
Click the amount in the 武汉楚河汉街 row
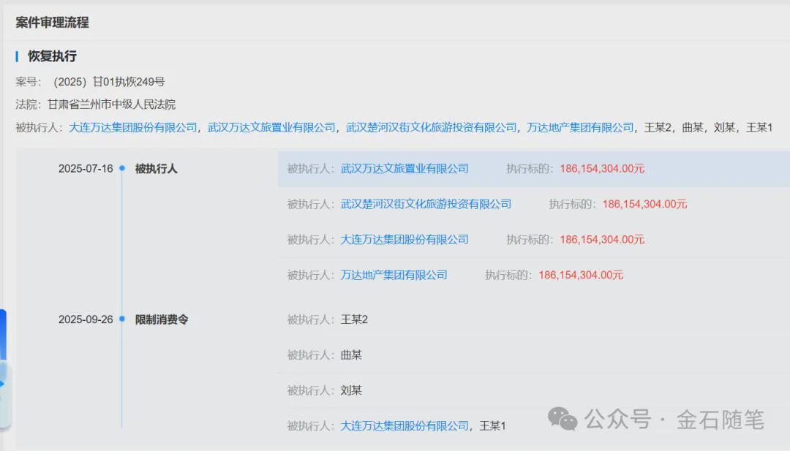point(645,204)
